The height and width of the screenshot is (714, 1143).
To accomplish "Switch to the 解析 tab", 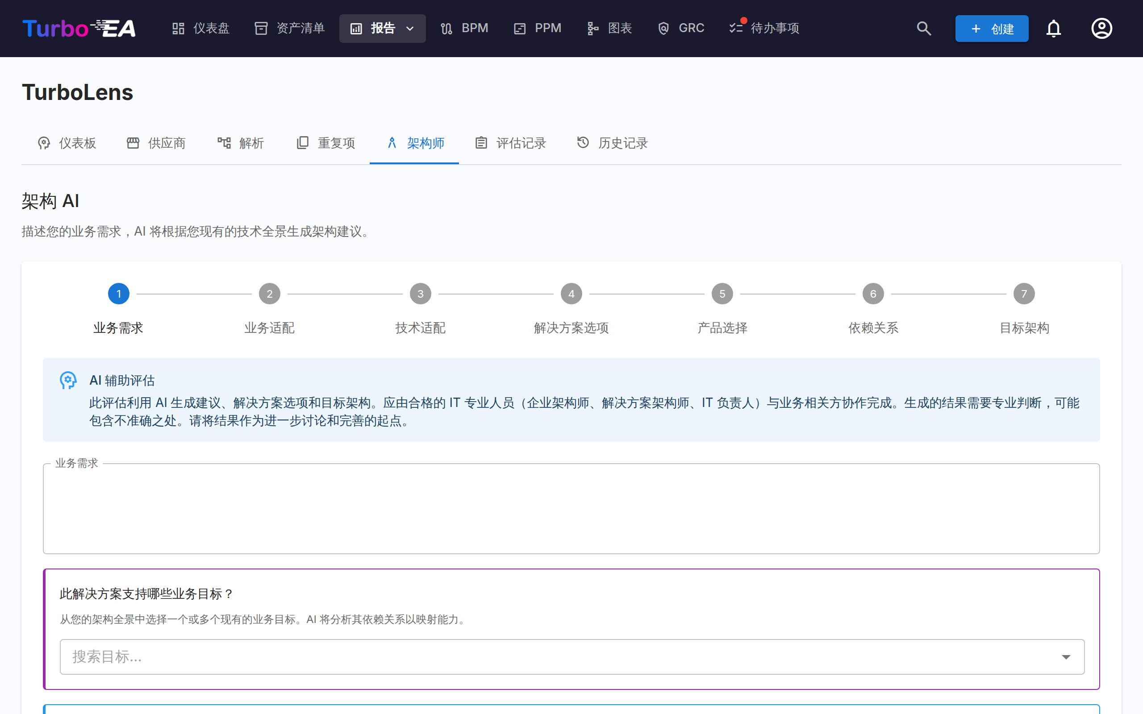I will [240, 143].
